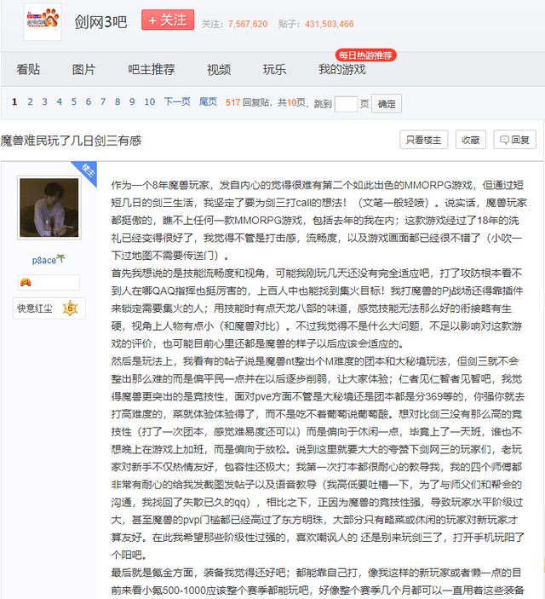Viewport: 545px width, 599px height.
Task: Click the 每日热游推荐 red badge
Action: pyautogui.click(x=366, y=55)
